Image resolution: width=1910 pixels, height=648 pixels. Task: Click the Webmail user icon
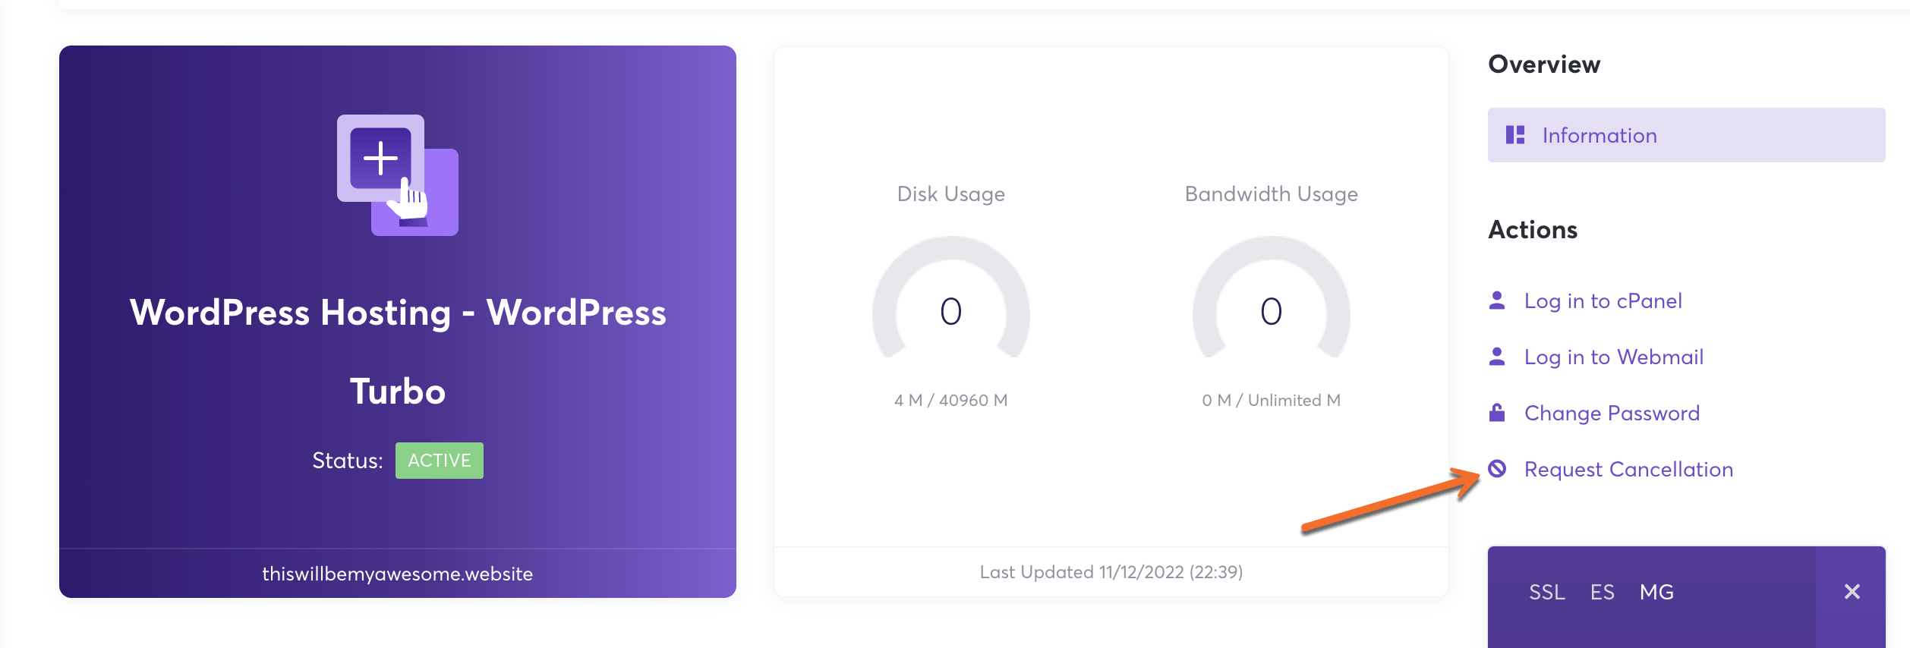point(1496,356)
